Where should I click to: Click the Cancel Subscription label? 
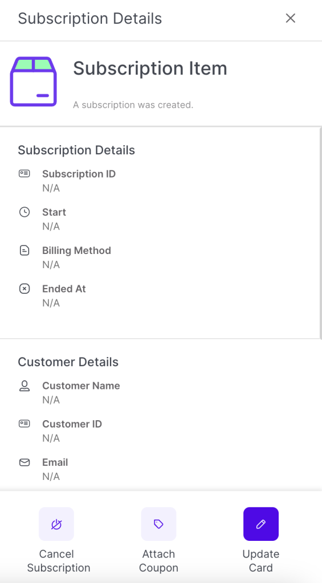[x=59, y=561]
